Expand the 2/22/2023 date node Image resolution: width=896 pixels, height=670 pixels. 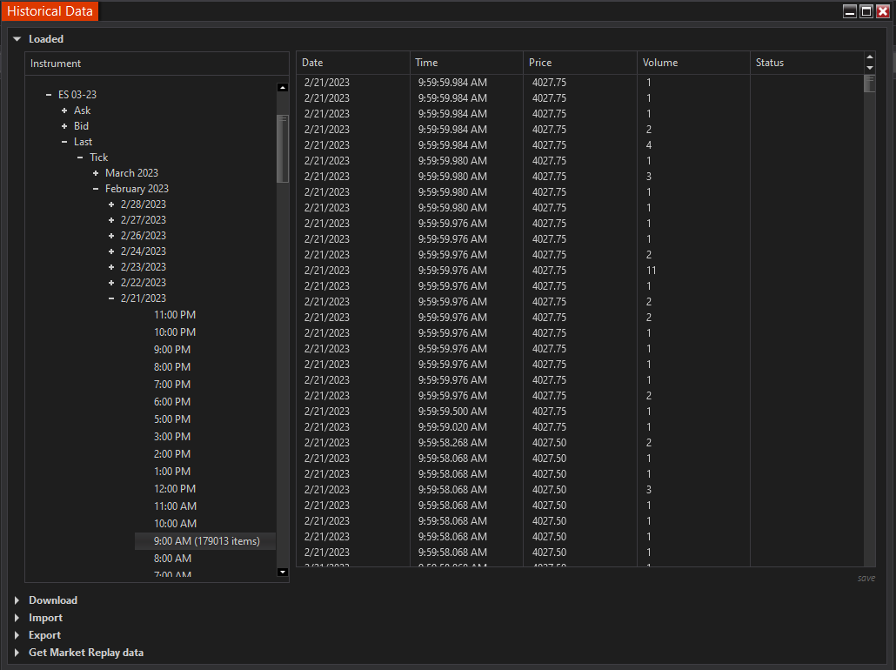(111, 283)
